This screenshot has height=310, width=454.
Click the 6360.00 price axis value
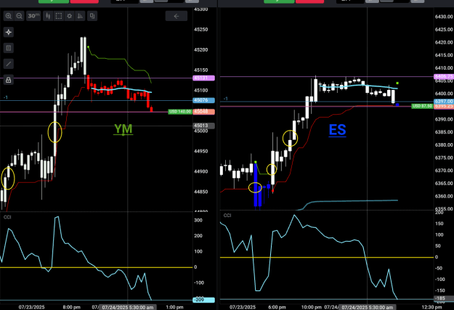click(444, 196)
